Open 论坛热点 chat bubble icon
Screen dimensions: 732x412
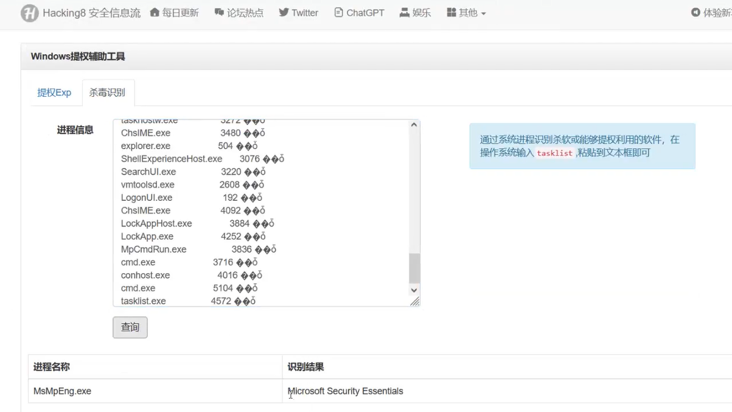(219, 13)
